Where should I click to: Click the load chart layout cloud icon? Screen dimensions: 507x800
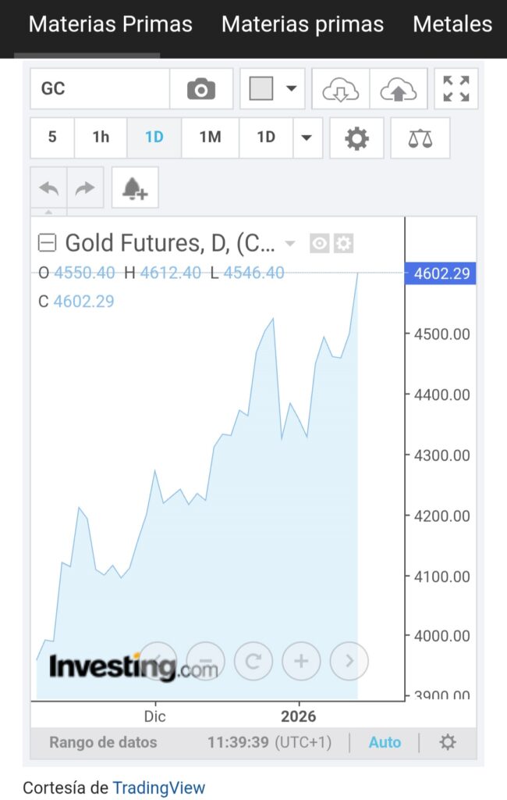click(341, 89)
